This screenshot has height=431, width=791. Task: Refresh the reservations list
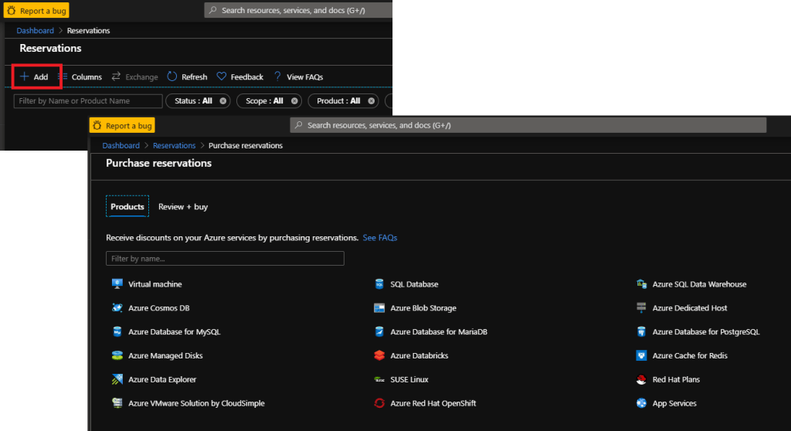187,77
